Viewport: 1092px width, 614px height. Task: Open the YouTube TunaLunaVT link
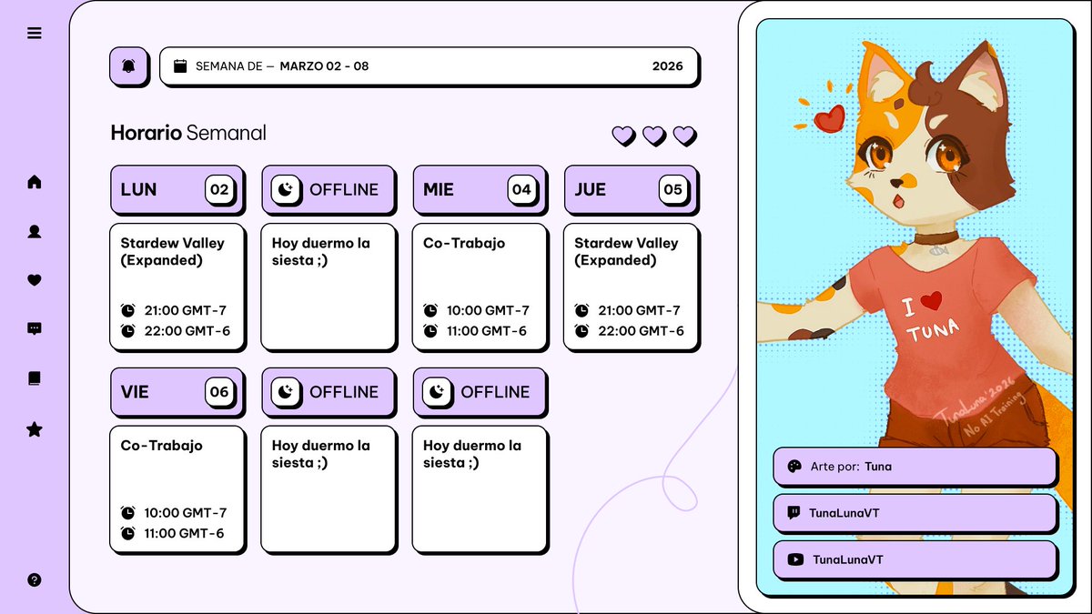pos(915,559)
